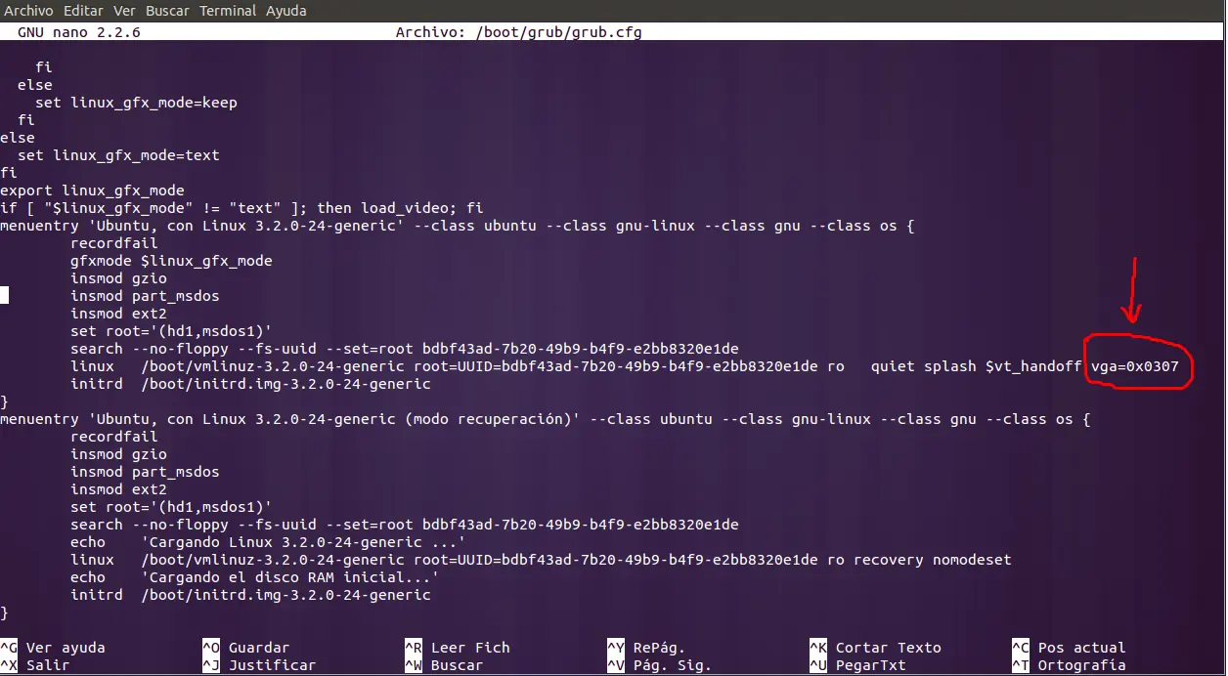This screenshot has height=676, width=1228.
Task: Open the Ver menu
Action: click(x=124, y=11)
